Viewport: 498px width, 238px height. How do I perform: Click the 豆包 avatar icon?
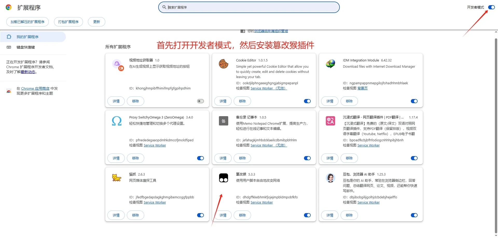coord(330,178)
